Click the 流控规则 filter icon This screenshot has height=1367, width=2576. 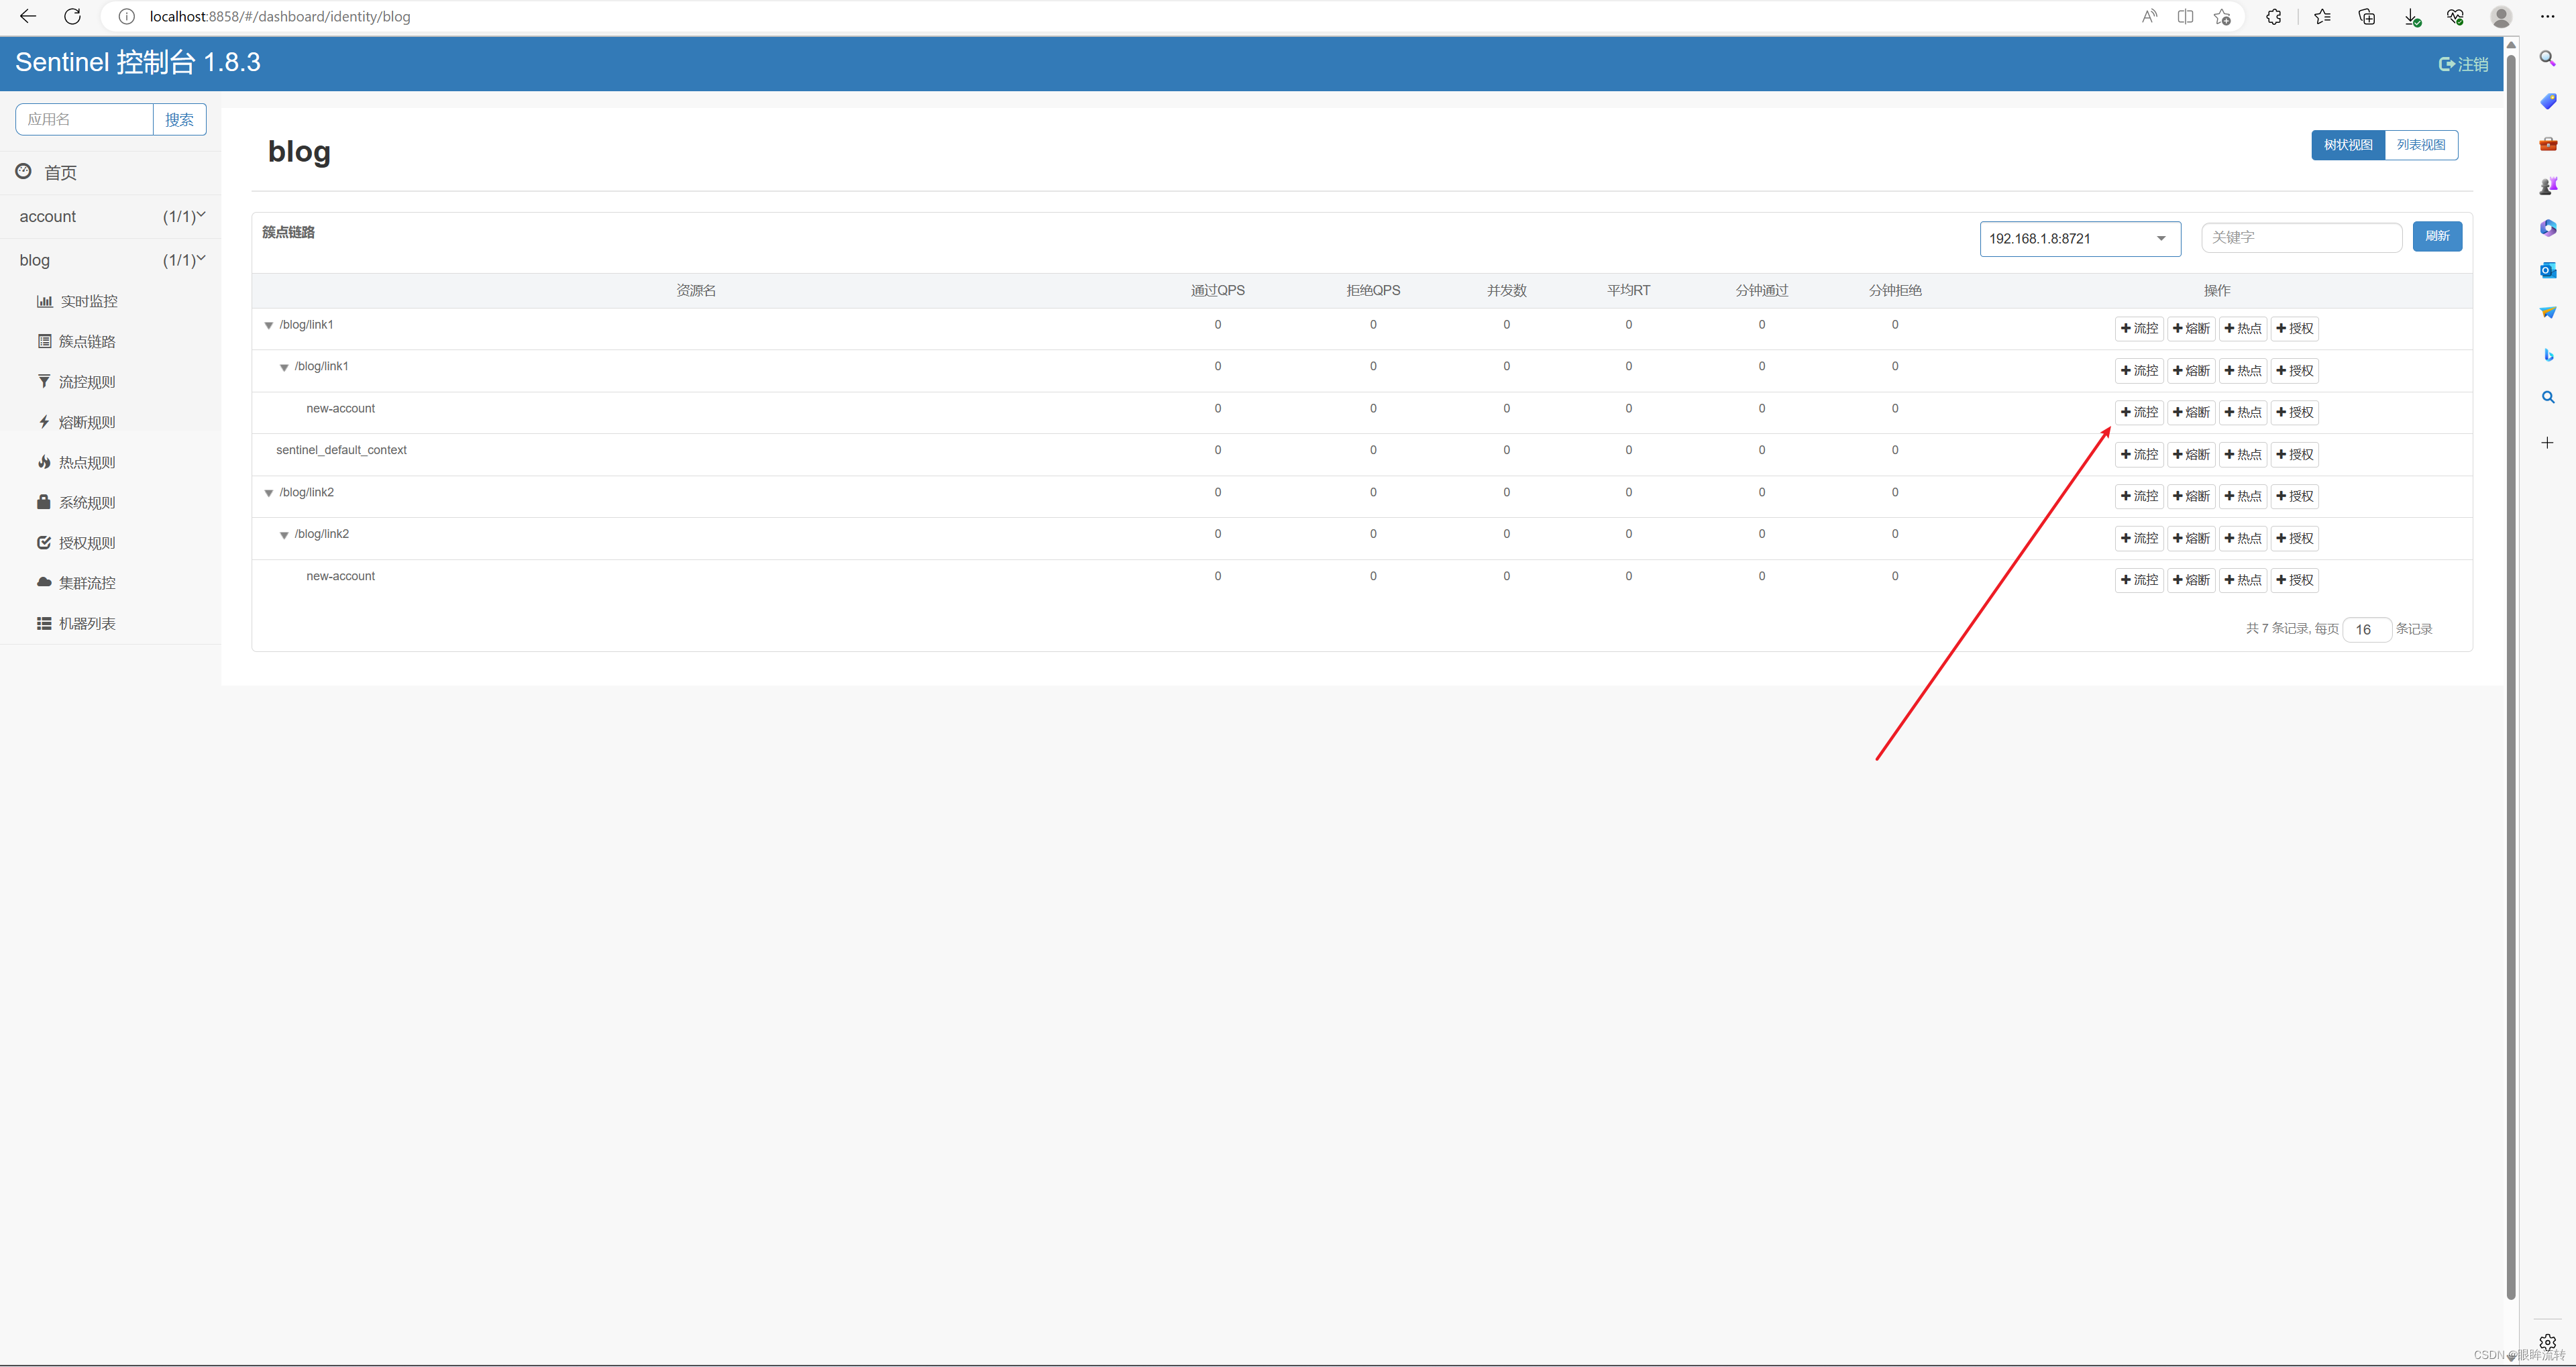click(44, 381)
